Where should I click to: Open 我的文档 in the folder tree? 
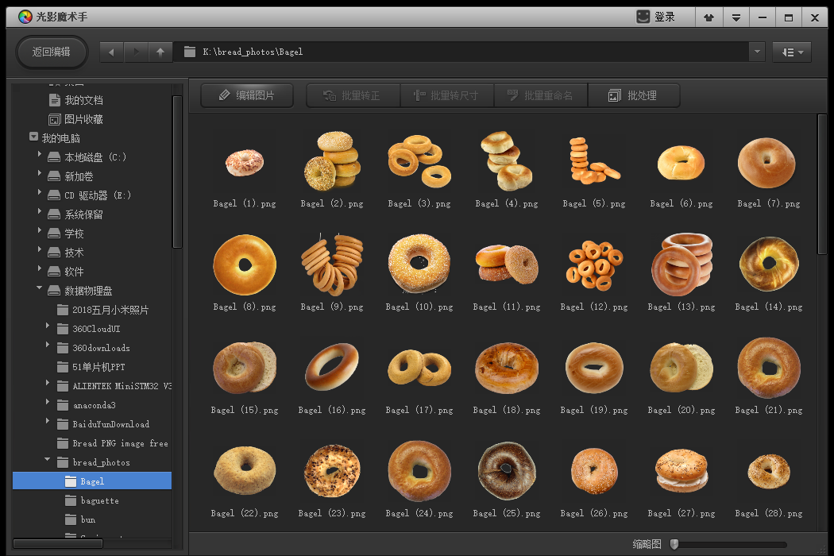click(x=83, y=100)
